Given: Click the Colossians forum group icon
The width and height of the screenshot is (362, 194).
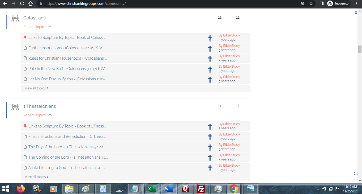Looking at the screenshot, I should (15, 18).
